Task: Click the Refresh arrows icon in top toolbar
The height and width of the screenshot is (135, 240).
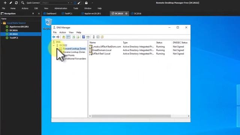Action: click(x=16, y=3)
